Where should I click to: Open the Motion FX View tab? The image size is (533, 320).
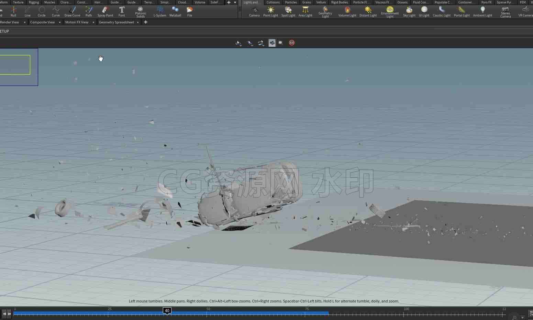pyautogui.click(x=77, y=22)
